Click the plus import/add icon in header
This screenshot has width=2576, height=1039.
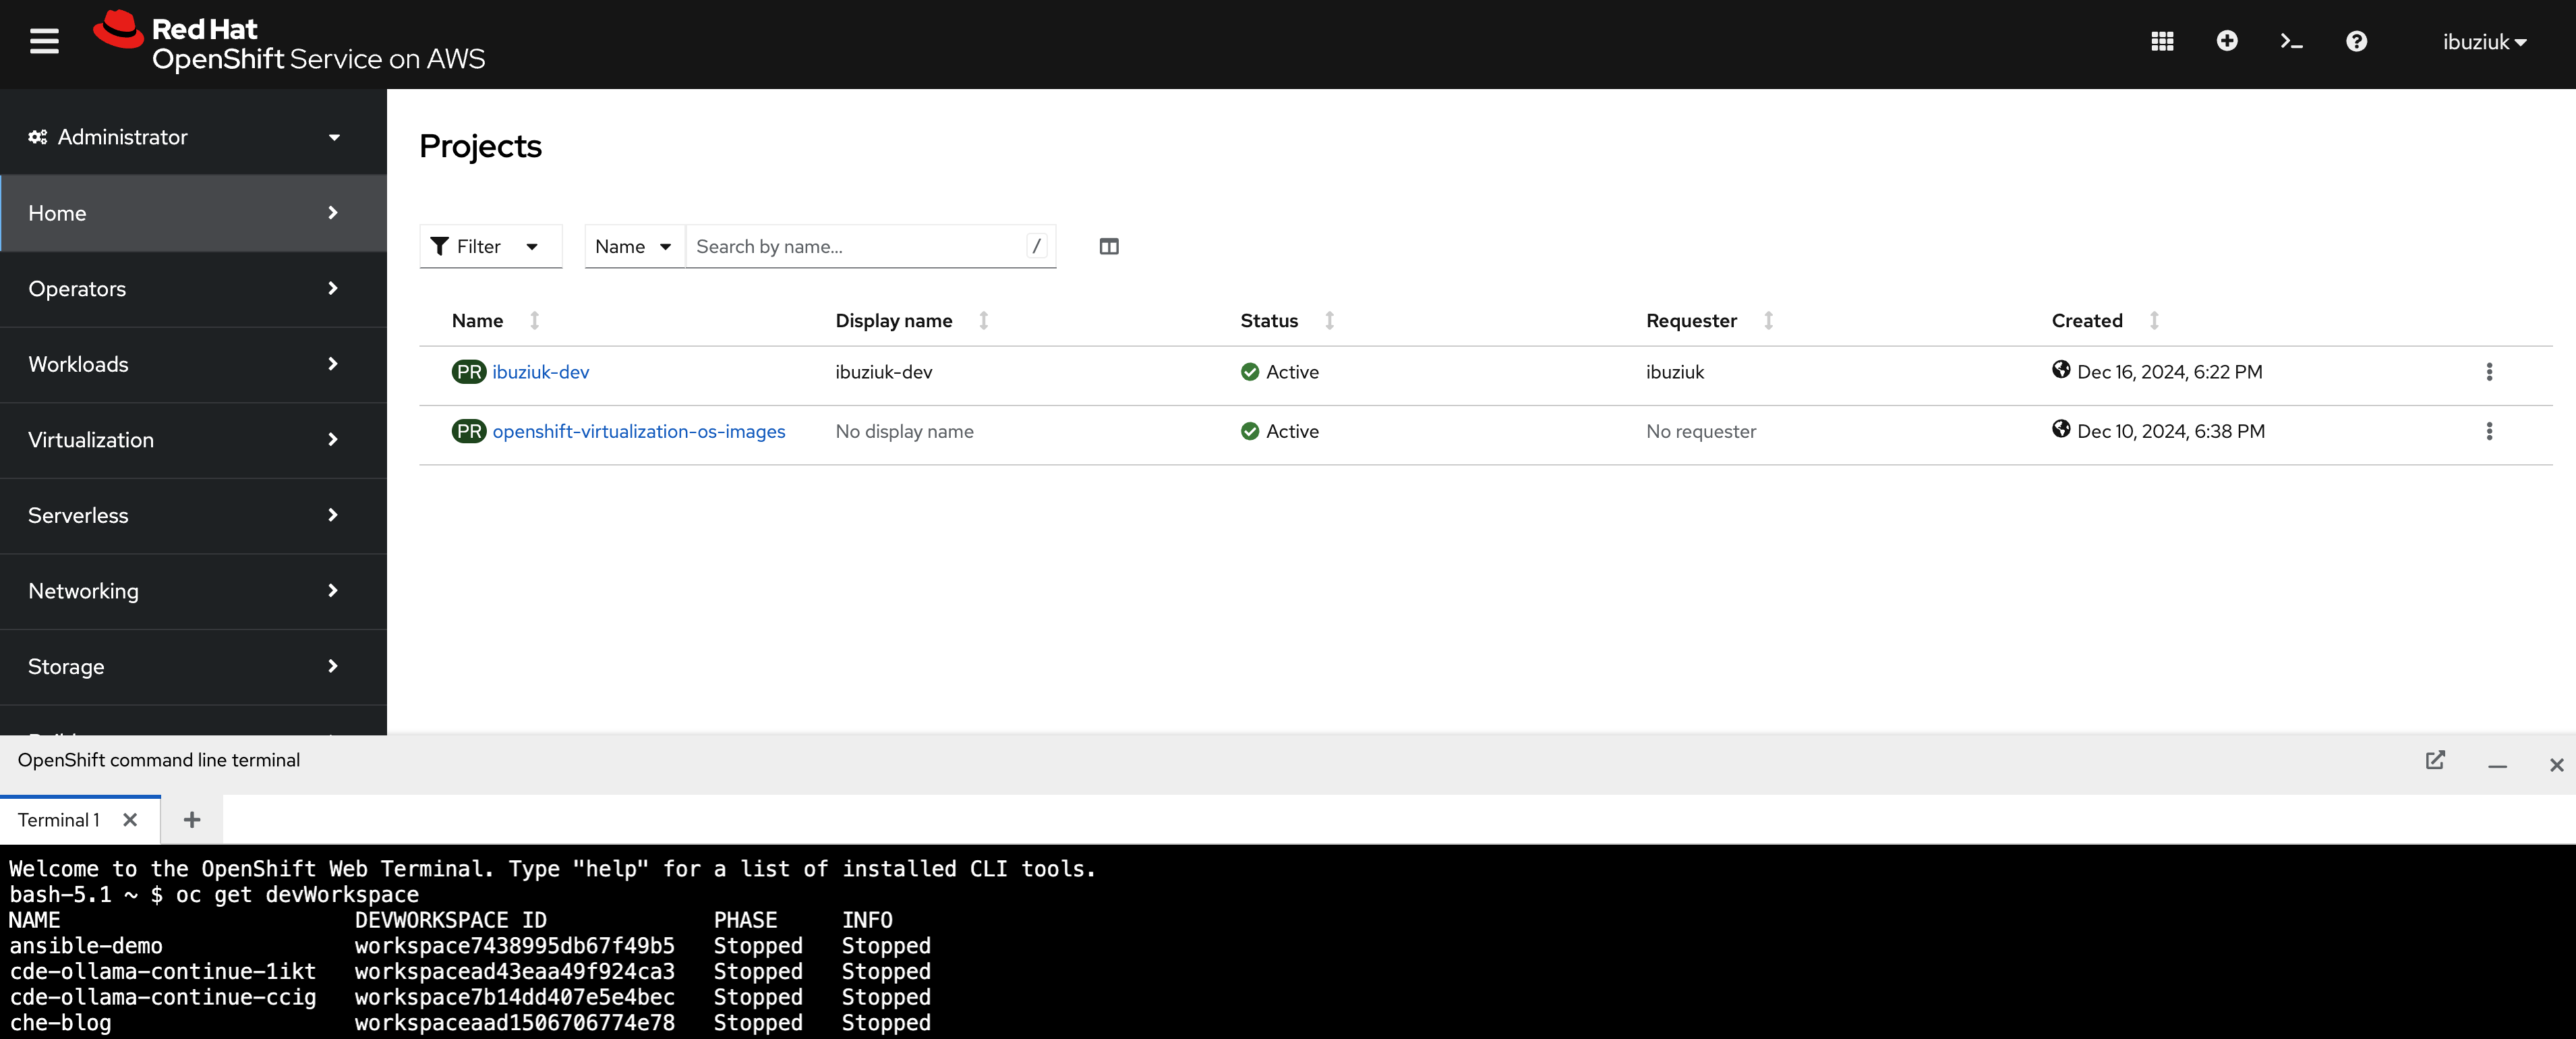point(2226,41)
